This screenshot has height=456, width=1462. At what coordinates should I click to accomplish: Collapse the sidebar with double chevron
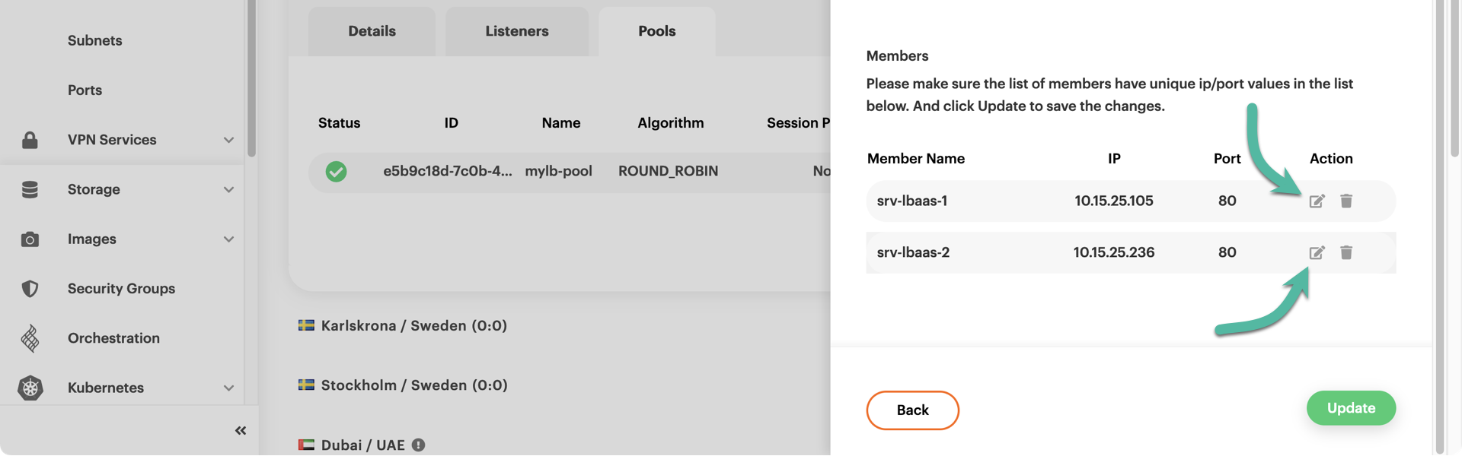pos(241,431)
